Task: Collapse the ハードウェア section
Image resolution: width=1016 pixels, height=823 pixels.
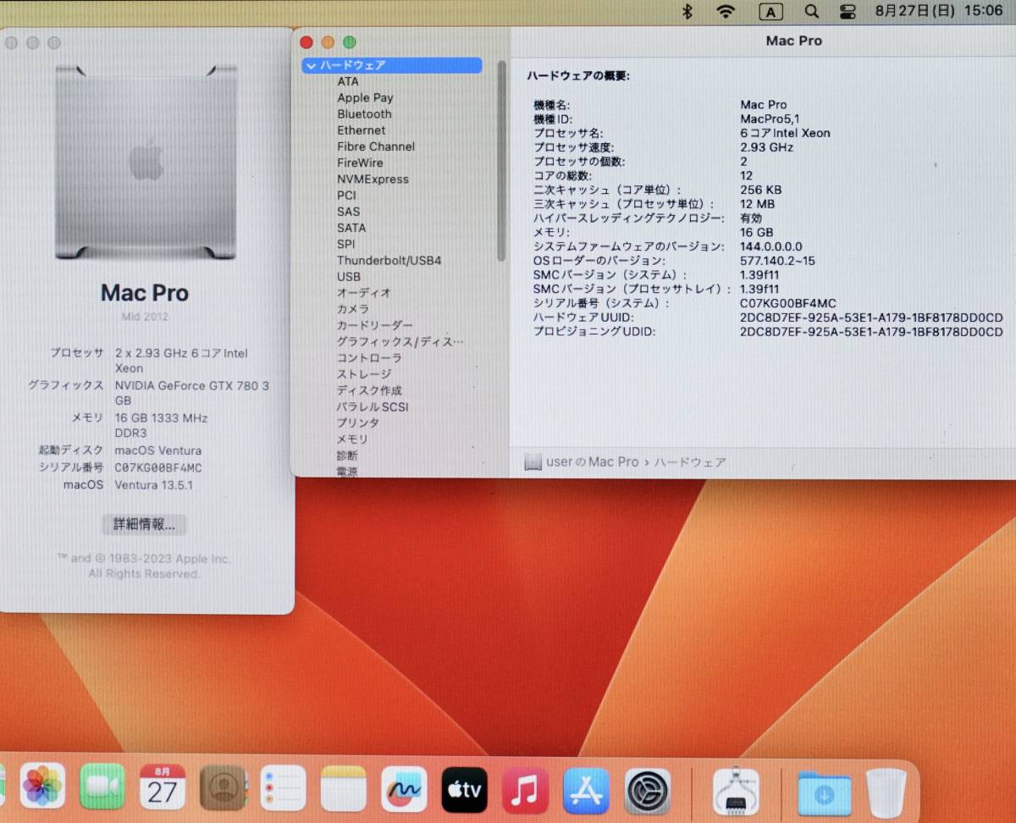Action: click(x=311, y=65)
